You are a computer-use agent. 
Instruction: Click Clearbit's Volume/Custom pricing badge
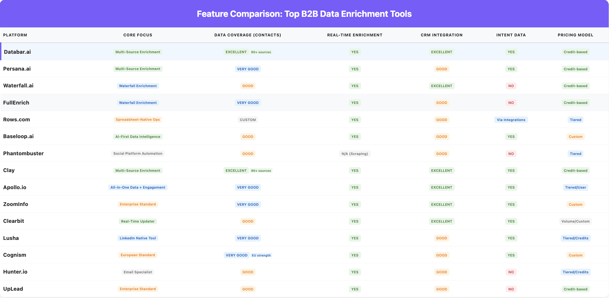576,221
